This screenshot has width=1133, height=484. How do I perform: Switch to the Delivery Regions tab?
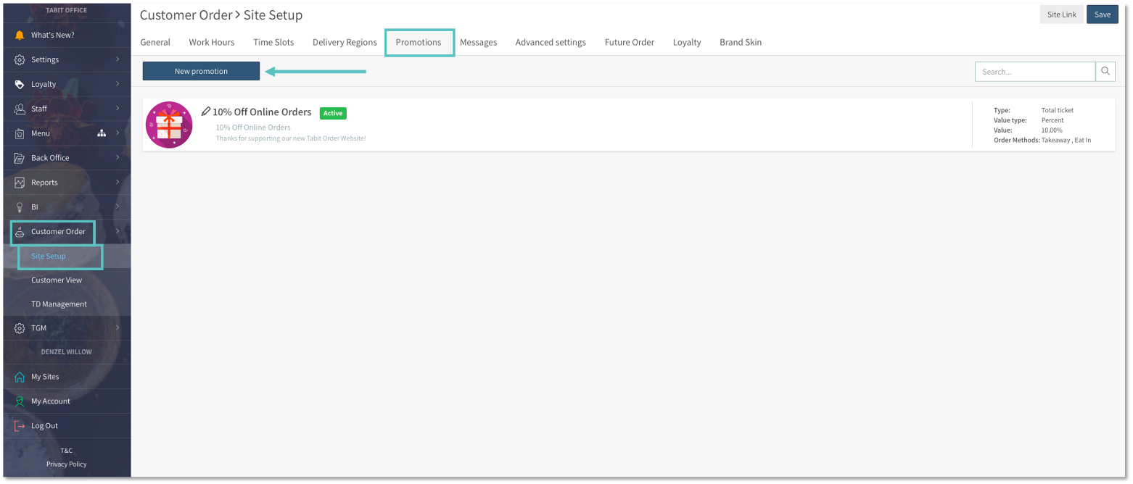coord(345,42)
